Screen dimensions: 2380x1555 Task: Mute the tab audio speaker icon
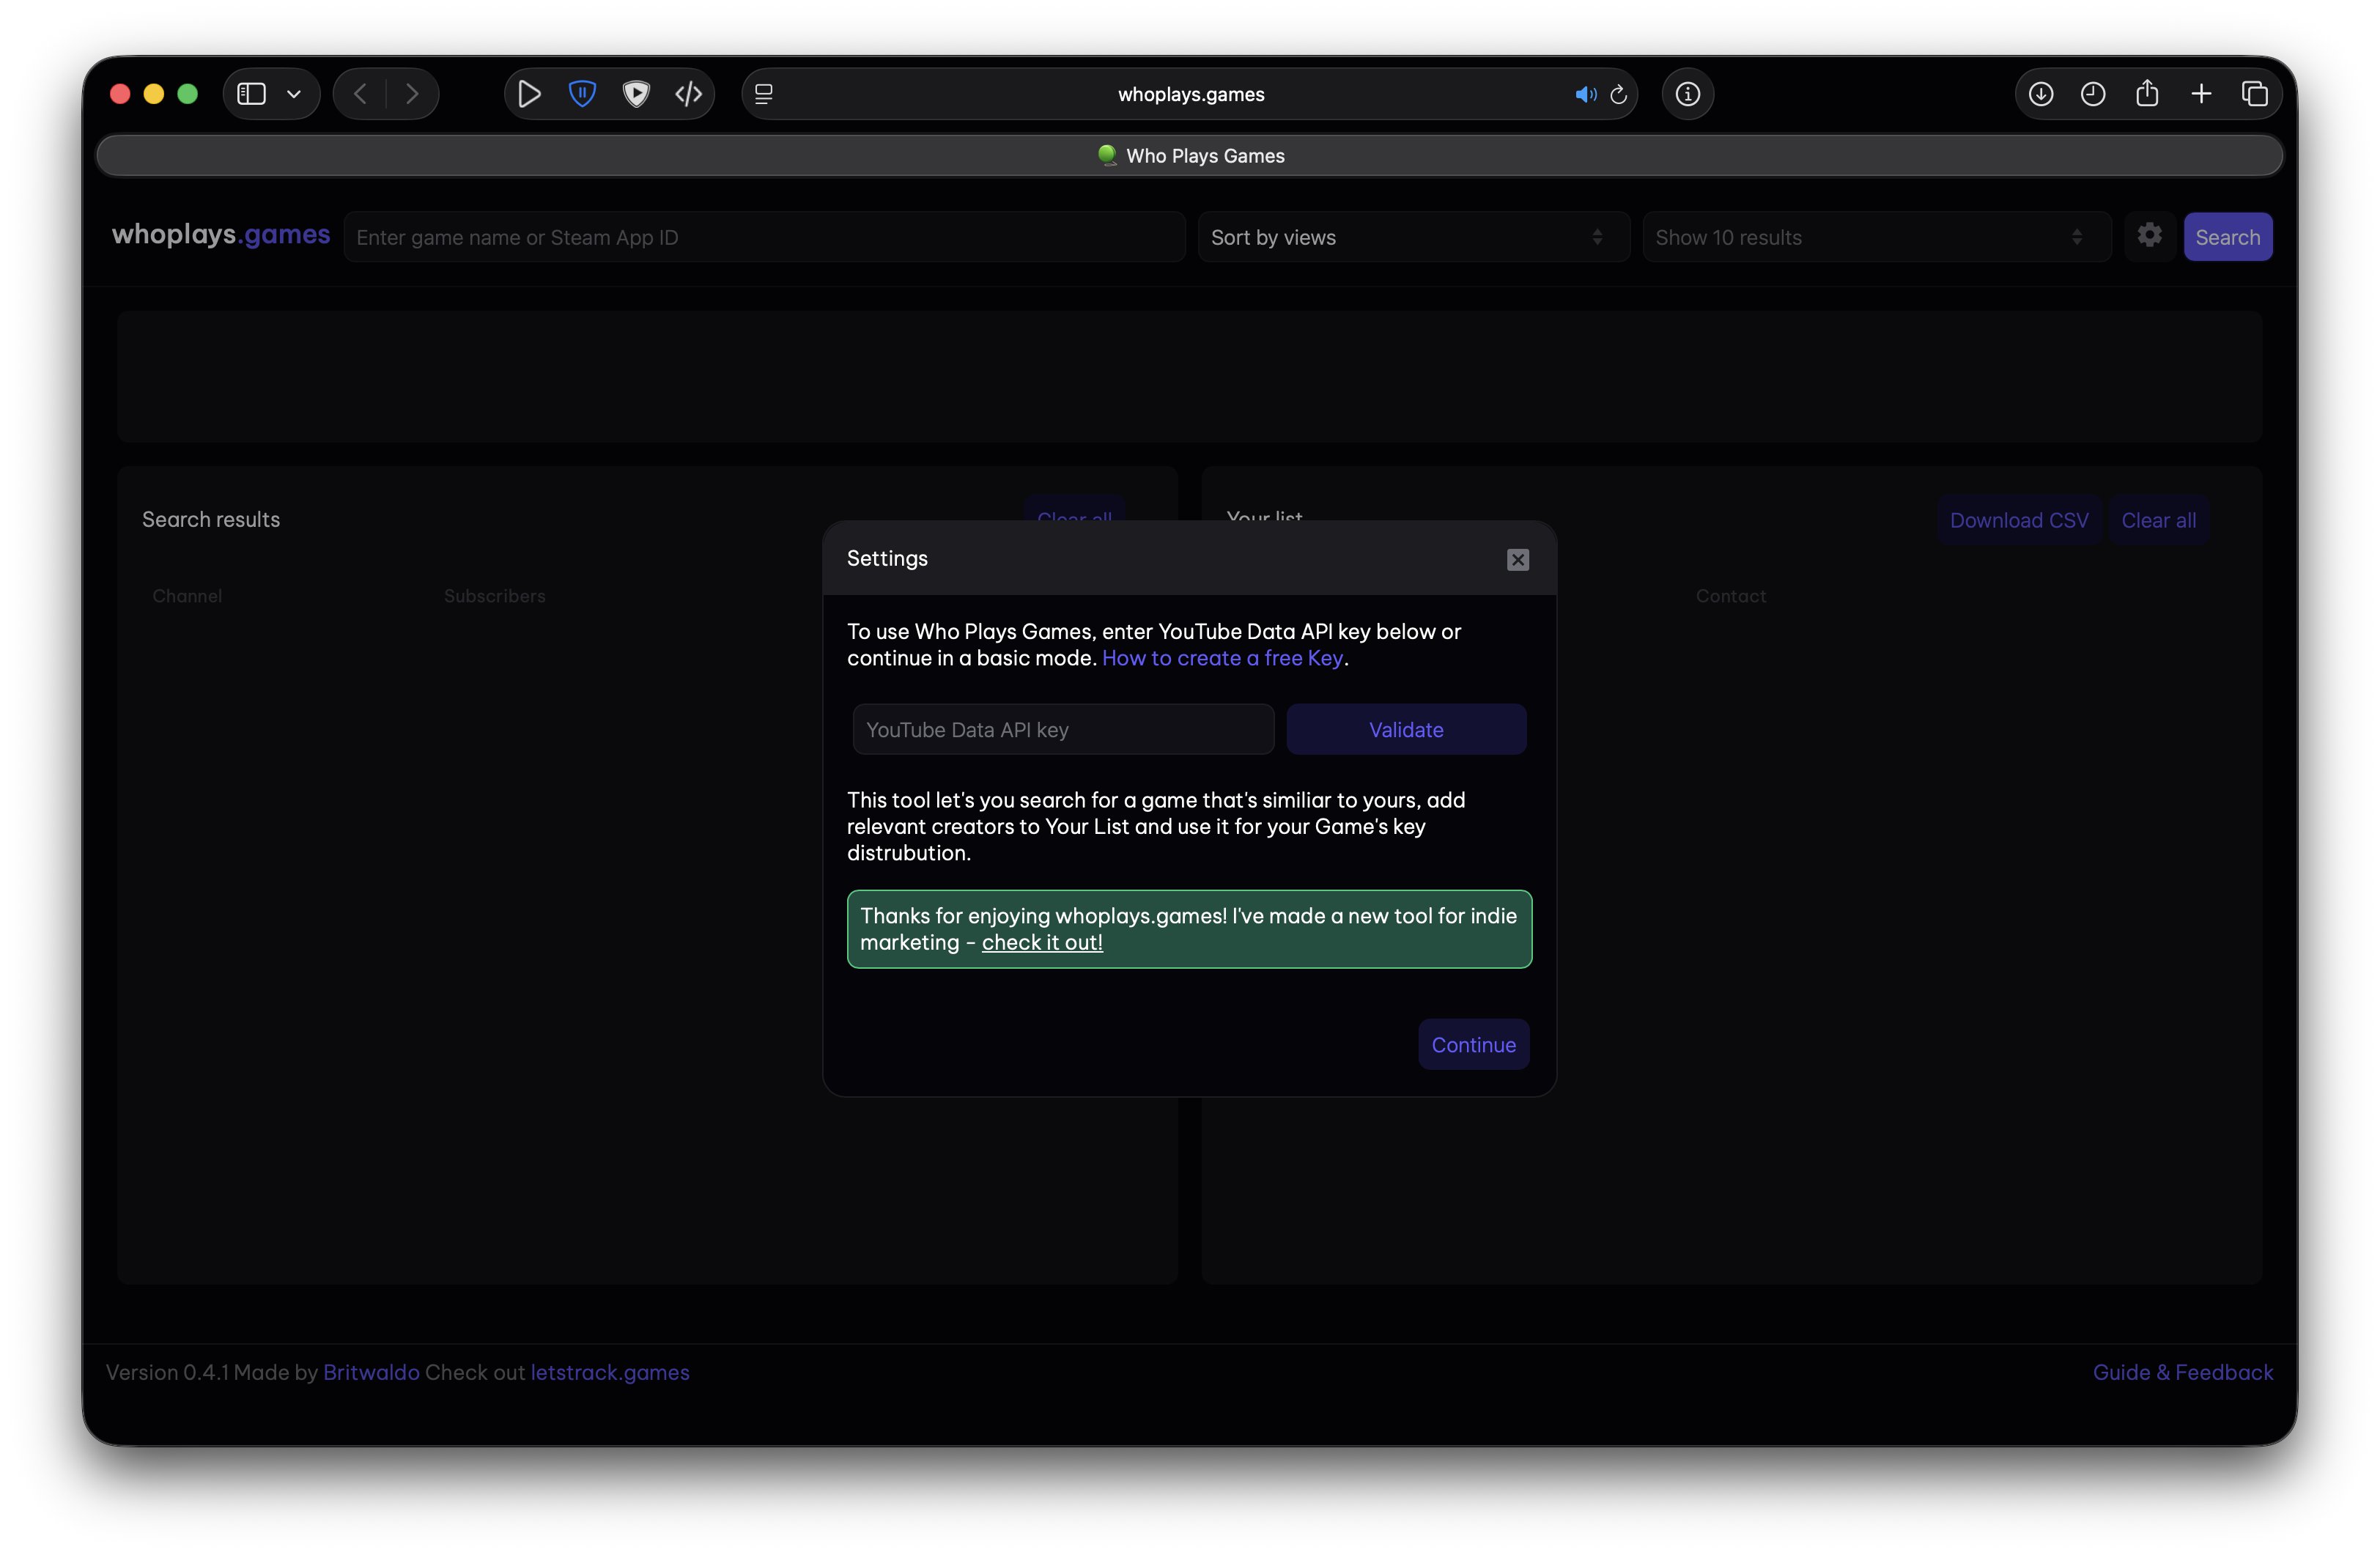[x=1586, y=94]
